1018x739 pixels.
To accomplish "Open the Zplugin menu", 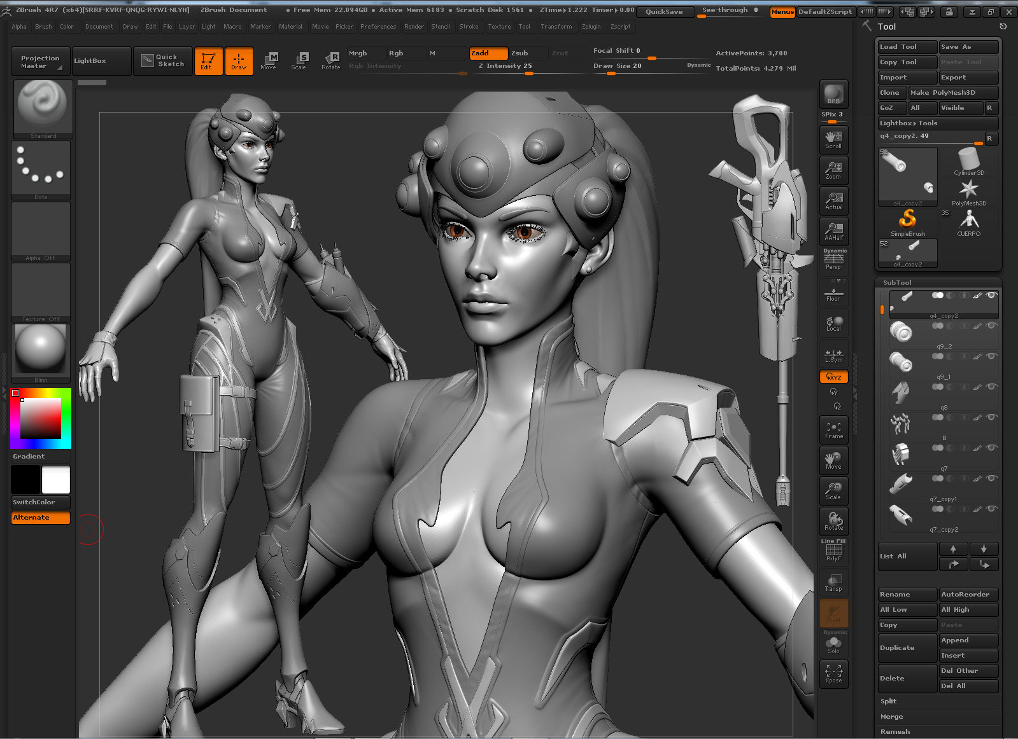I will (x=591, y=27).
